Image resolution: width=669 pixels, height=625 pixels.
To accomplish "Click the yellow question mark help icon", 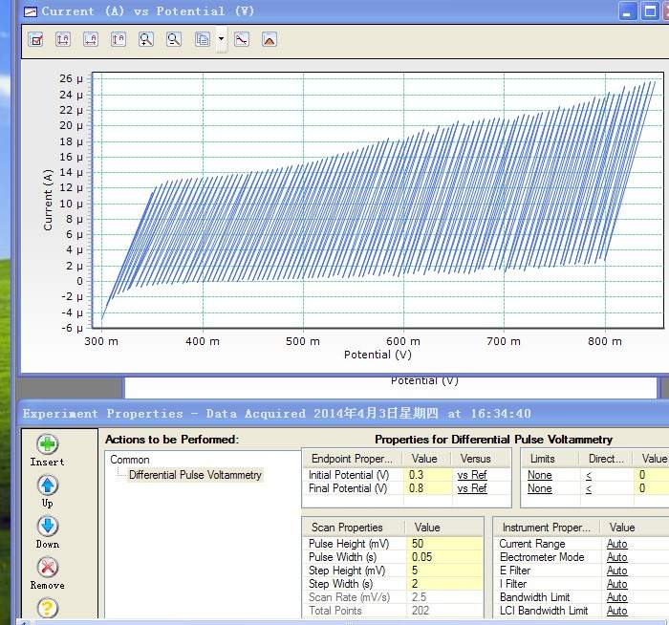I will pos(48,608).
